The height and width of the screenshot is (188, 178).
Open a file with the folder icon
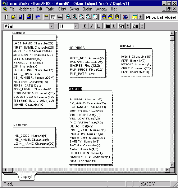pos(13,17)
